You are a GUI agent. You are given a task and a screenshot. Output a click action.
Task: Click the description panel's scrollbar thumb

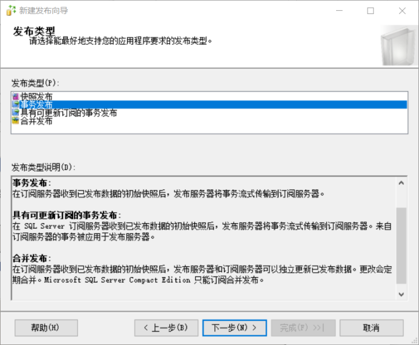pos(401,245)
